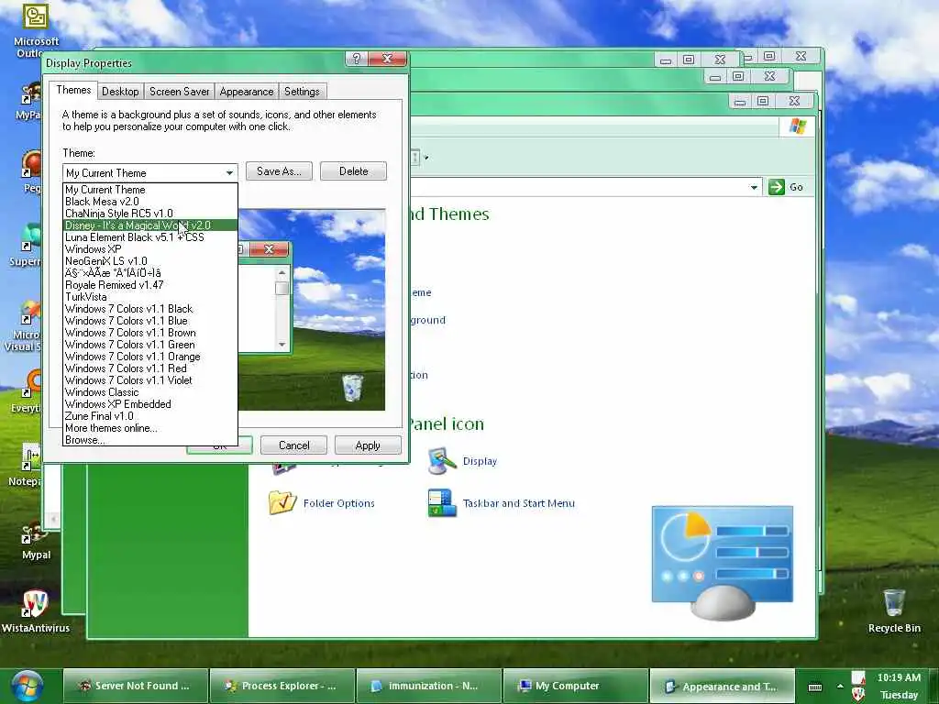Viewport: 939px width, 704px height.
Task: Click the keyboard tray icon
Action: click(x=815, y=687)
